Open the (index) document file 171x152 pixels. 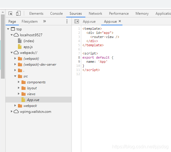(x=29, y=41)
